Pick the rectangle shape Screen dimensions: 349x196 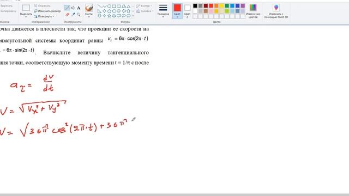(114, 6)
